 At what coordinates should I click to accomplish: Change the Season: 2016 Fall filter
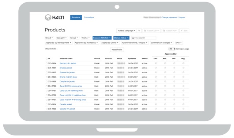(102, 38)
